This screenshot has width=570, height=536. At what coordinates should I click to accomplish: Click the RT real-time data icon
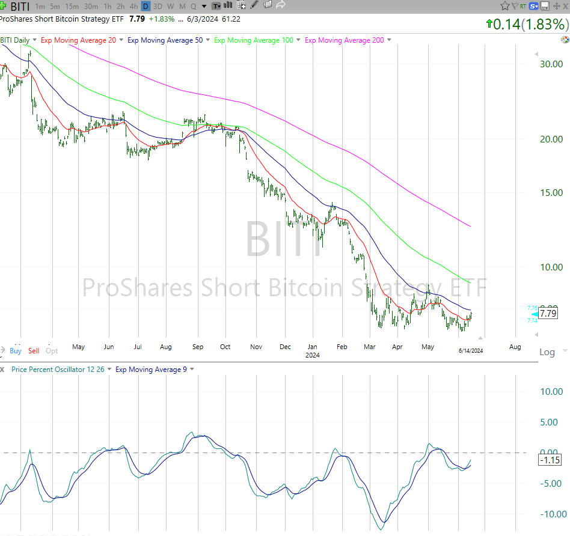click(523, 5)
